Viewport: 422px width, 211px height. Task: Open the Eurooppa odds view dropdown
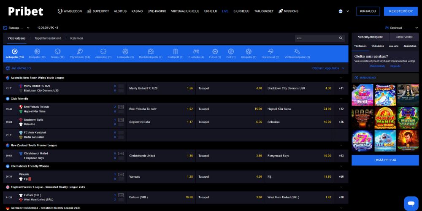pos(16,28)
